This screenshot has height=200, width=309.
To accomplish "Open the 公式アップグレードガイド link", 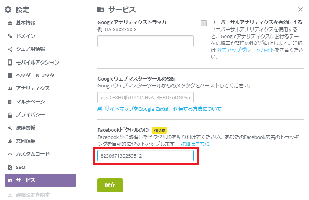I will click(x=246, y=50).
